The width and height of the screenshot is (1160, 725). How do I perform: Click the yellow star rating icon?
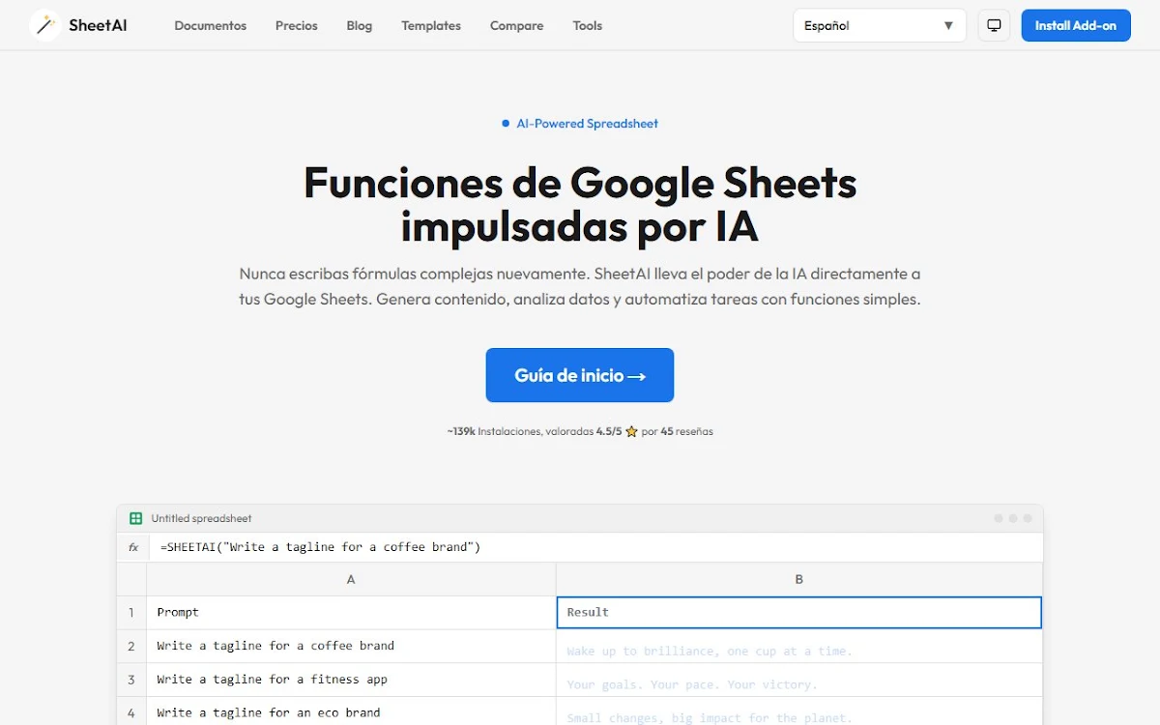coord(631,432)
